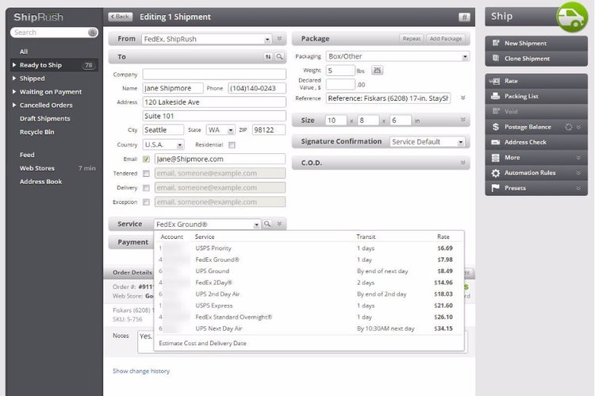This screenshot has height=396, width=595.
Task: Click the green Ship truck icon
Action: (572, 17)
